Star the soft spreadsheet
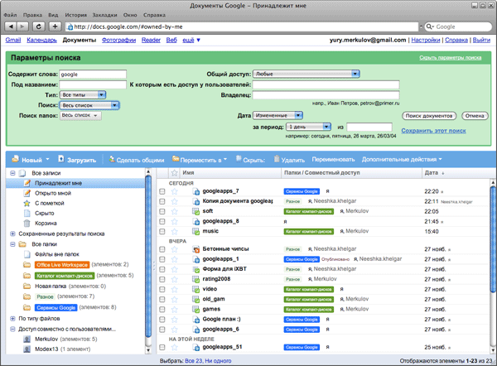This screenshot has width=497, height=366. pos(174,211)
